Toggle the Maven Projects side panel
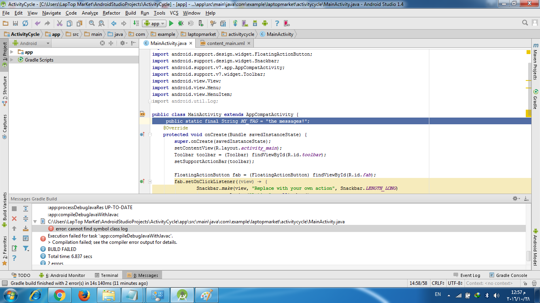The image size is (540, 303). (x=535, y=61)
